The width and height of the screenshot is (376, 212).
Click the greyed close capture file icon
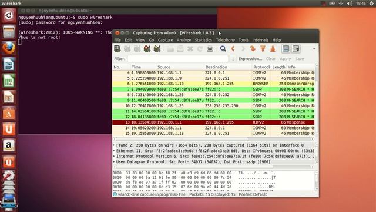[190, 49]
